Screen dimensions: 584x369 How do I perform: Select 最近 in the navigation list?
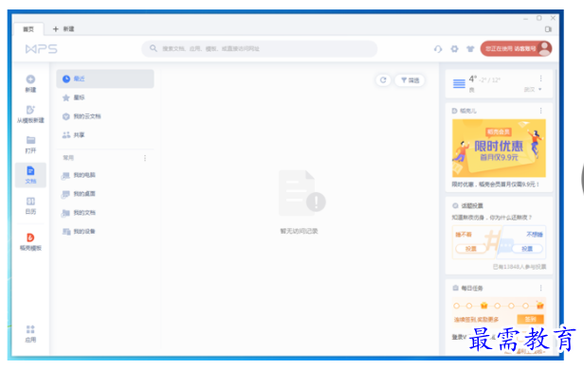pos(105,79)
